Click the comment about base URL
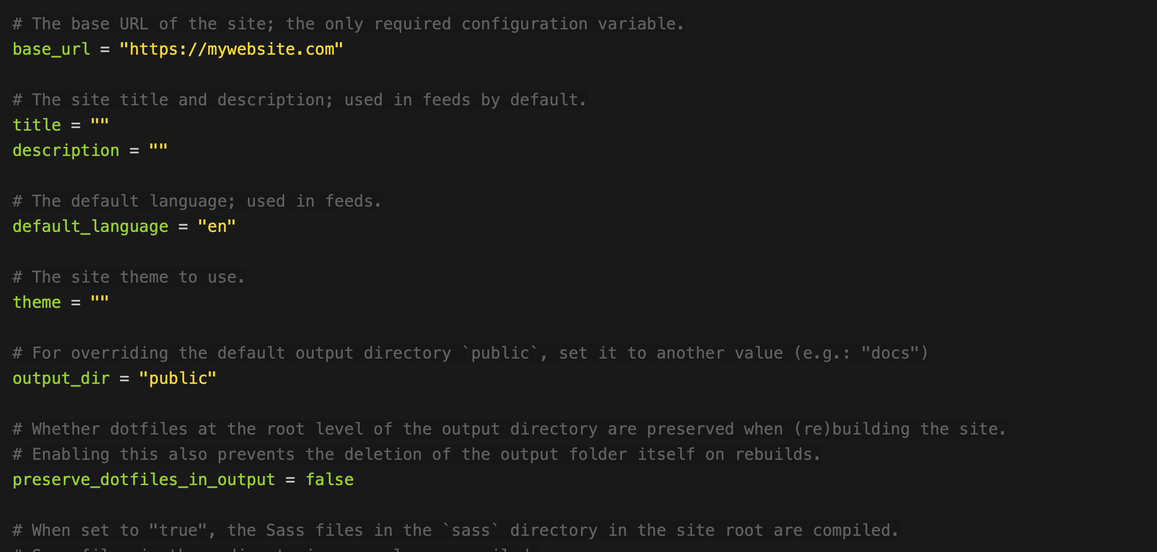The height and width of the screenshot is (552, 1157). 349,24
